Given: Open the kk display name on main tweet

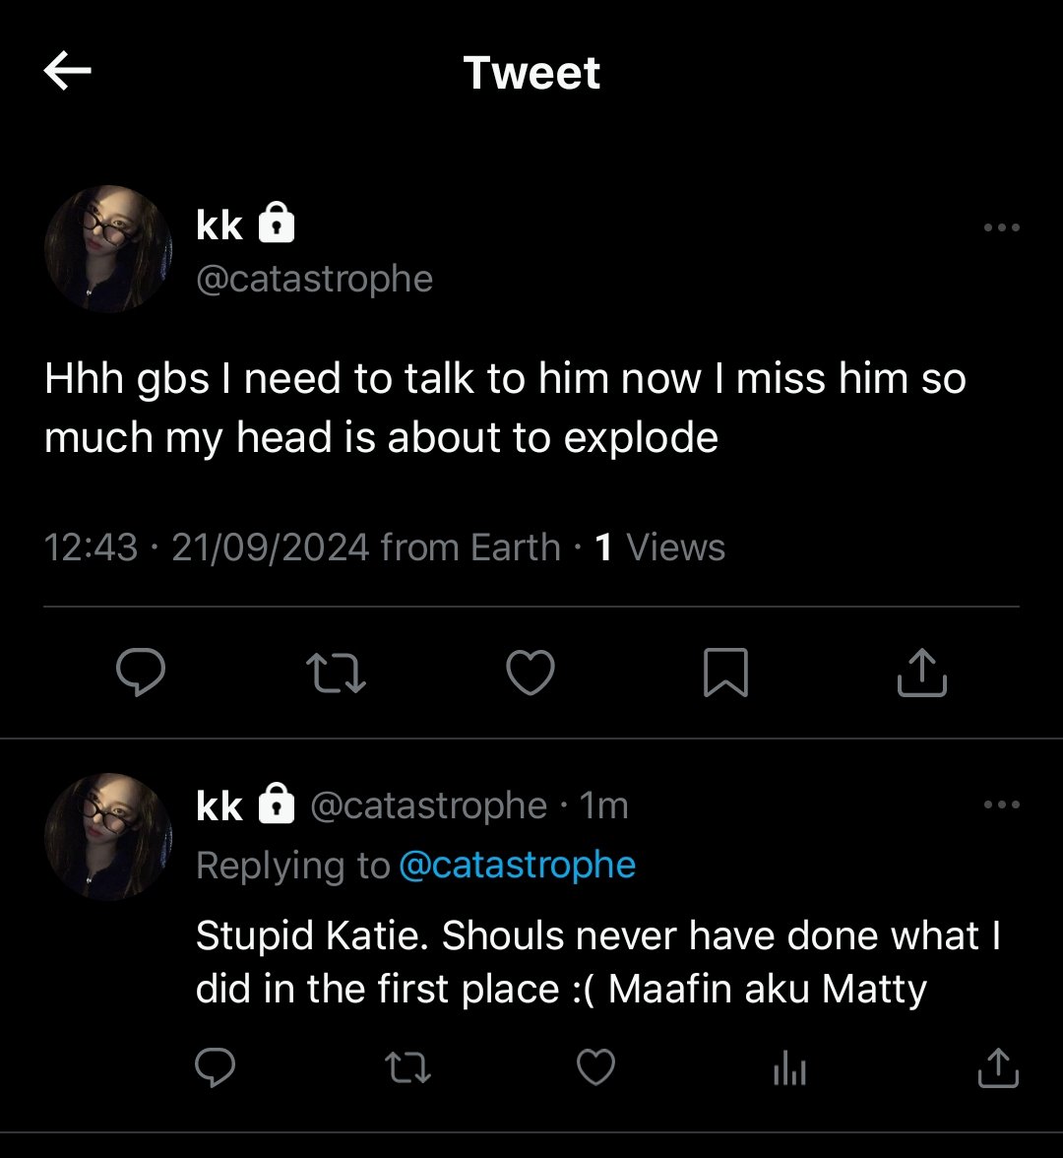Looking at the screenshot, I should [x=219, y=225].
